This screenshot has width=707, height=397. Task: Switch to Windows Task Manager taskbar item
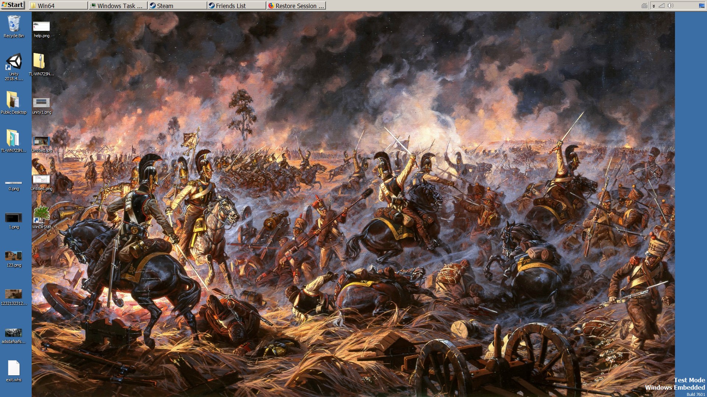point(118,6)
